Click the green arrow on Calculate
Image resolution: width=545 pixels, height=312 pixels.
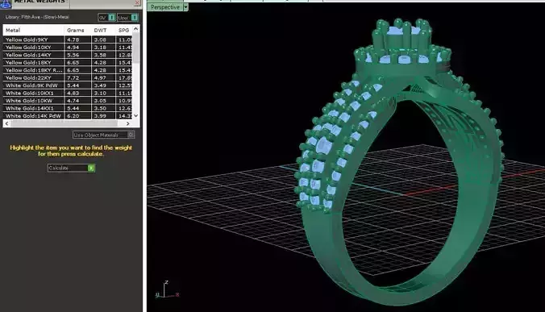pyautogui.click(x=91, y=168)
